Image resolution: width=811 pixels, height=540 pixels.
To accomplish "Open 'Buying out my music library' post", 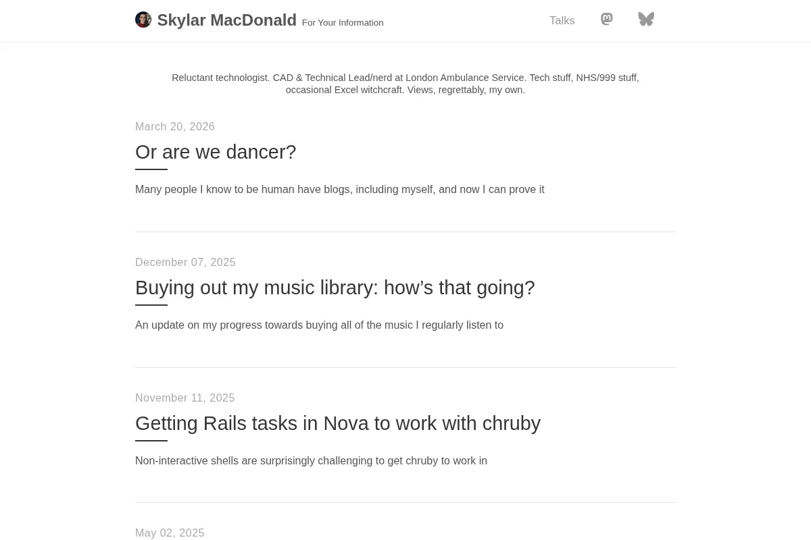I will click(335, 288).
